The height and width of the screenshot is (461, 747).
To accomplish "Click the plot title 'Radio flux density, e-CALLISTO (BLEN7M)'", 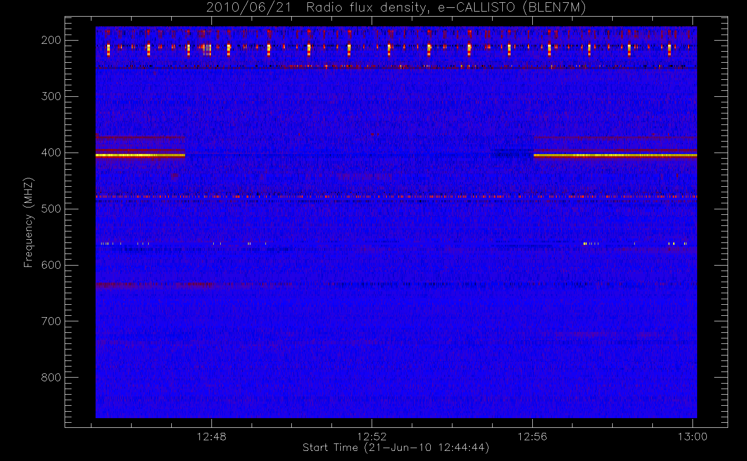I will point(446,8).
